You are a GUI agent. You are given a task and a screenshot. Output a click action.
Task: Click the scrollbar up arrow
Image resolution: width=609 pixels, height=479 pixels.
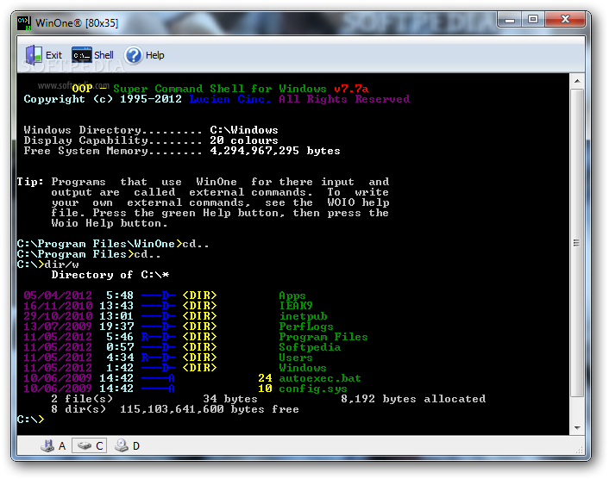[577, 81]
